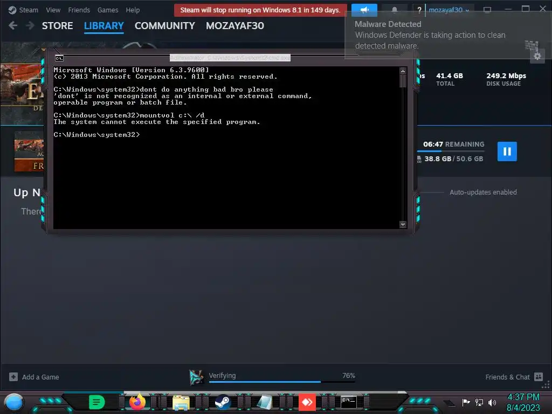The height and width of the screenshot is (414, 552).
Task: Click the Friends & Chat people icon
Action: [539, 377]
